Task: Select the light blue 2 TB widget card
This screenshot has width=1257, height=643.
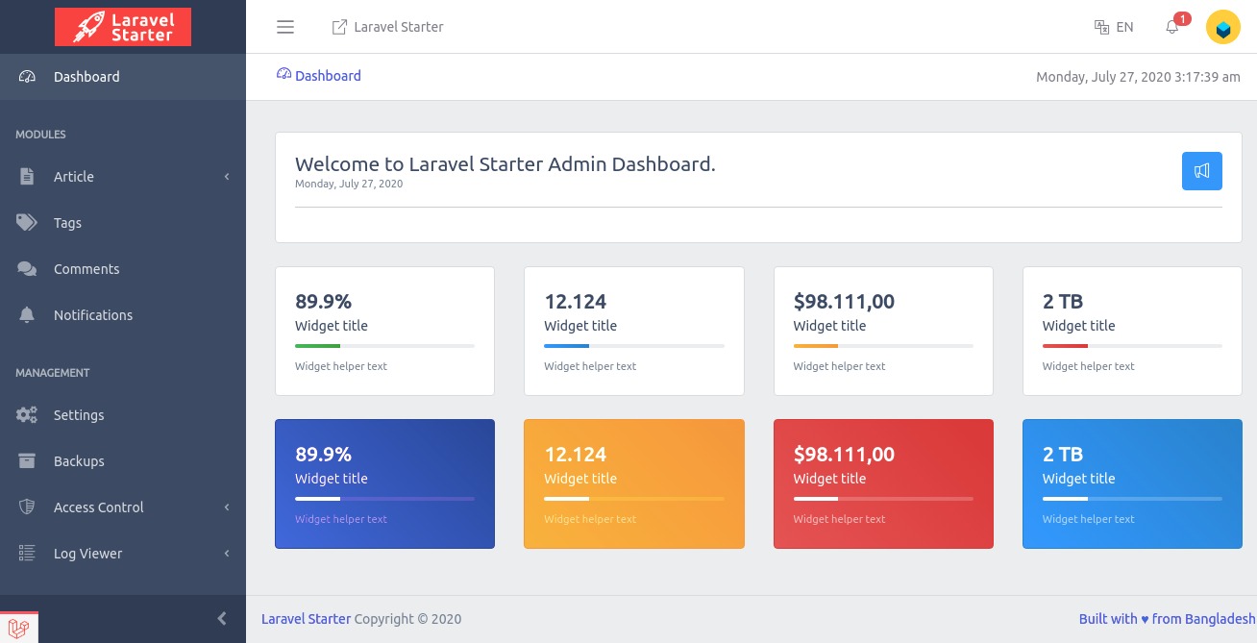Action: [x=1132, y=483]
